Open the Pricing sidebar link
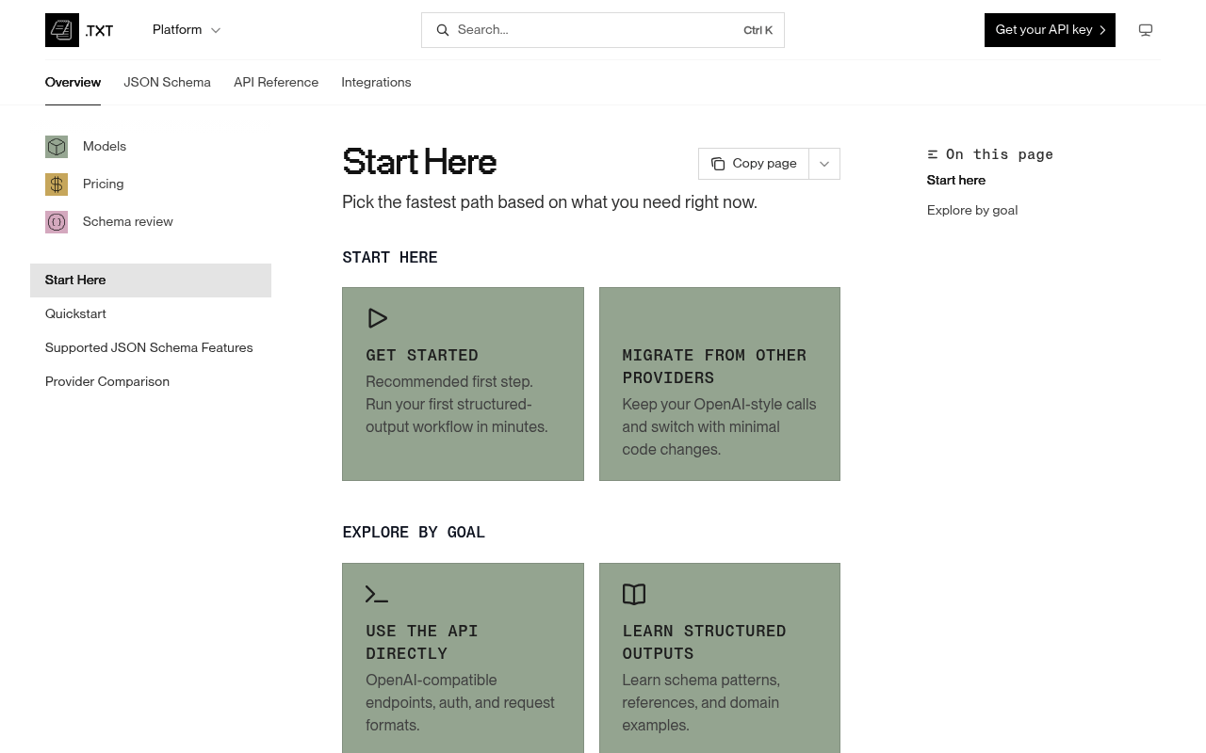The image size is (1206, 753). coord(103,184)
